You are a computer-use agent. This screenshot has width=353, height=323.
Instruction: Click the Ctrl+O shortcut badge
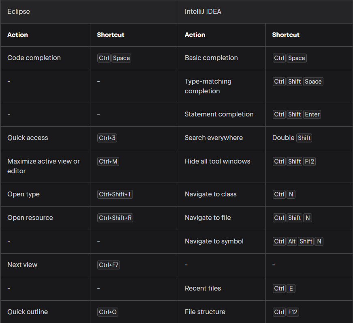pyautogui.click(x=108, y=312)
